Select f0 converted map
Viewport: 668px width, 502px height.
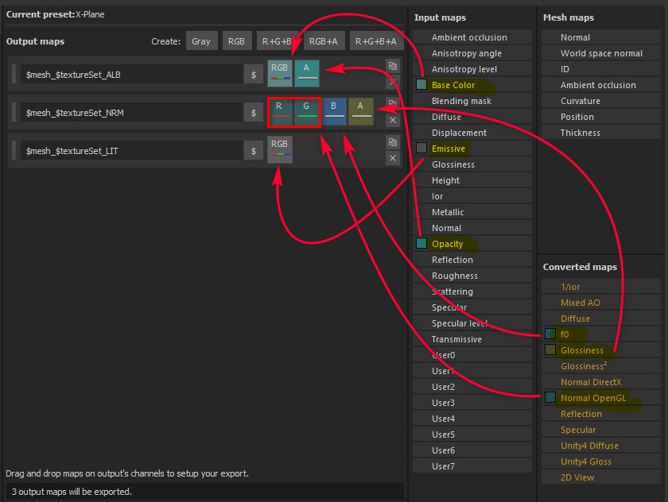(x=600, y=334)
